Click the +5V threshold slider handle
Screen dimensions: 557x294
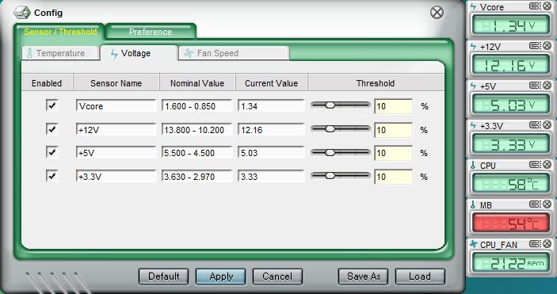330,152
